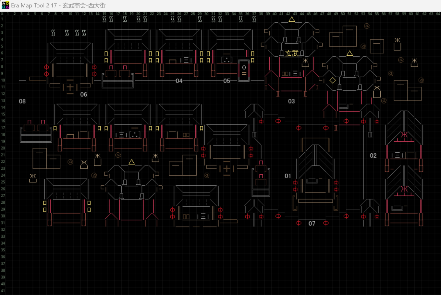
Task: Select the dice symbol above label 05
Action: point(227,60)
